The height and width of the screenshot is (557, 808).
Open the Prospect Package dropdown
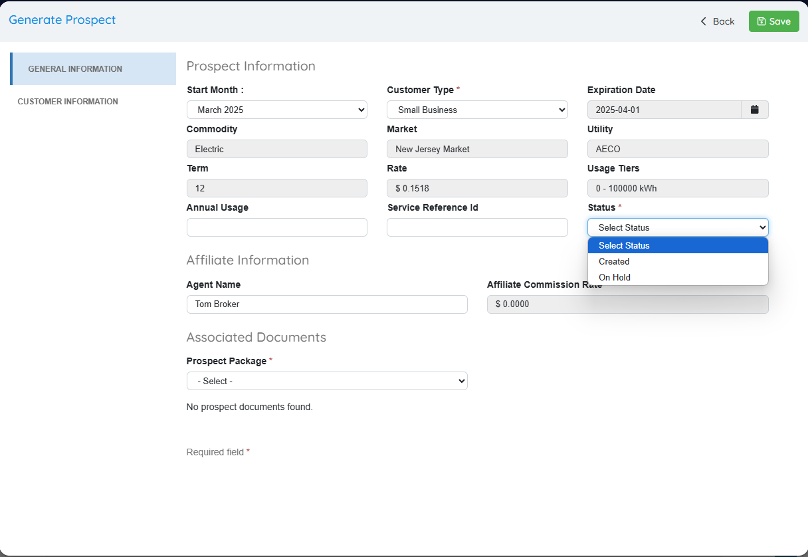[x=327, y=381]
